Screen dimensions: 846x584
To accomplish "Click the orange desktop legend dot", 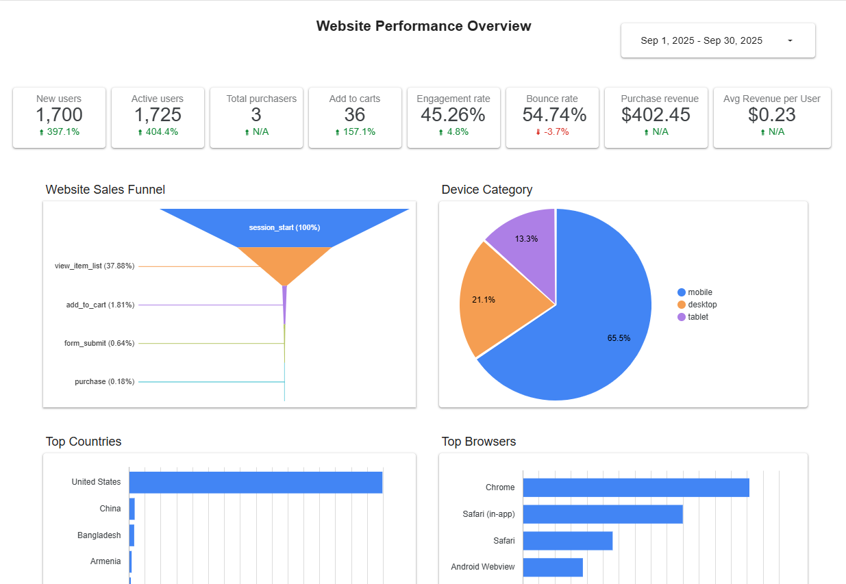I will click(x=682, y=305).
